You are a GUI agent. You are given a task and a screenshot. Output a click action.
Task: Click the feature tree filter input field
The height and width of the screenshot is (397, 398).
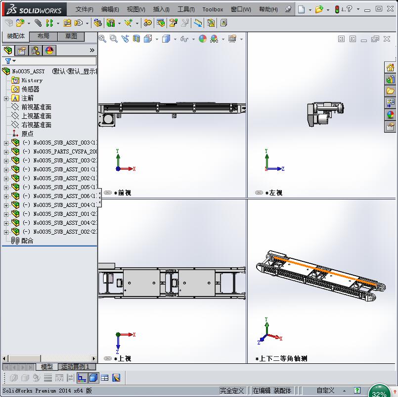[55, 61]
